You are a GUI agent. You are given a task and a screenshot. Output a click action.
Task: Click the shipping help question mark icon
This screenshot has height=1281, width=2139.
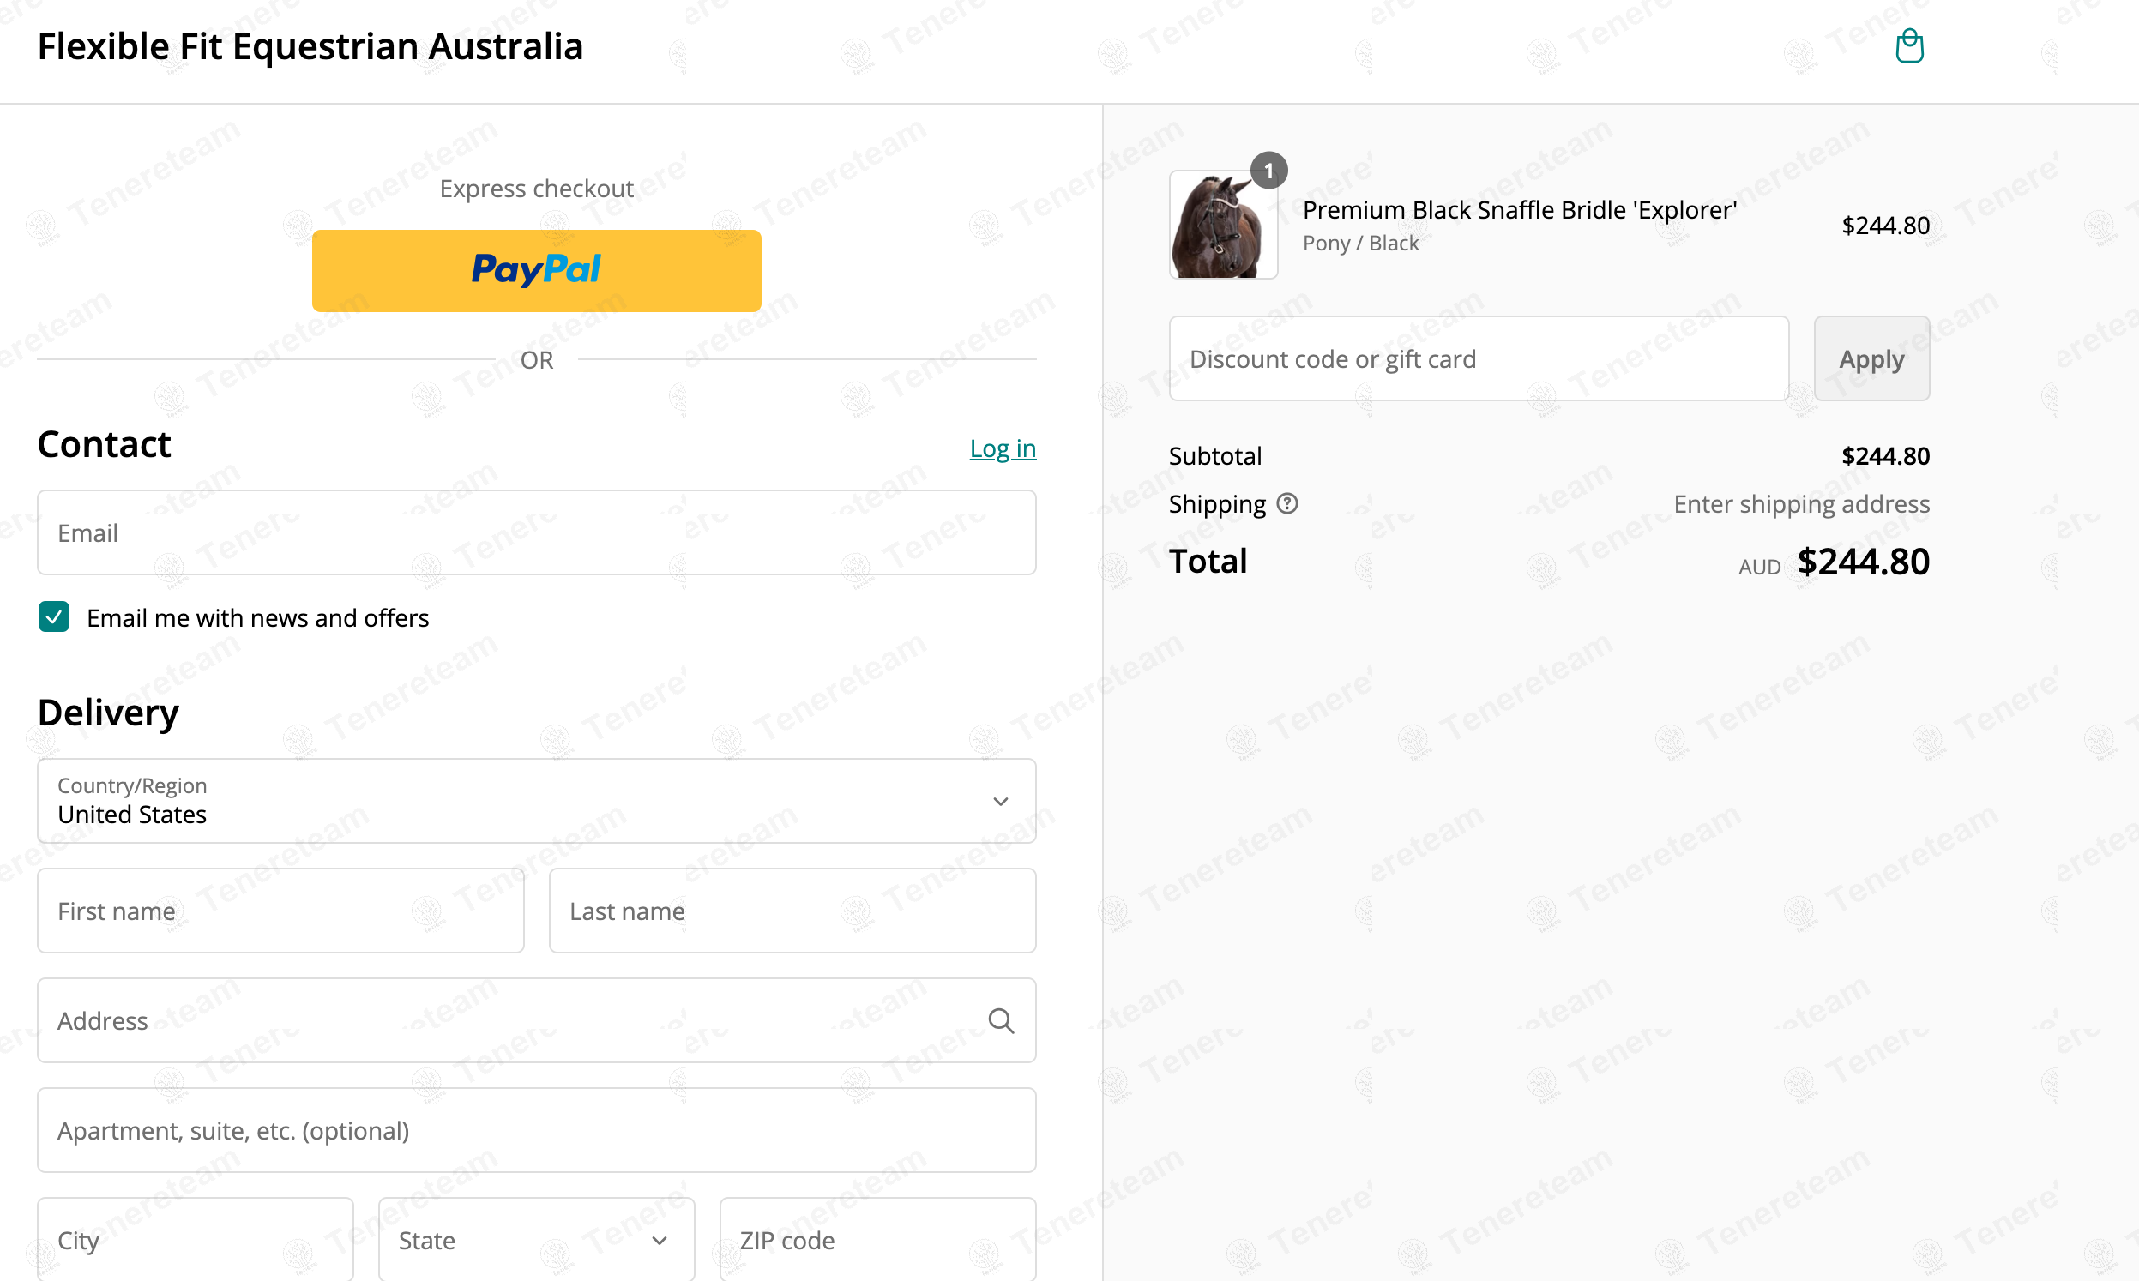coord(1286,503)
